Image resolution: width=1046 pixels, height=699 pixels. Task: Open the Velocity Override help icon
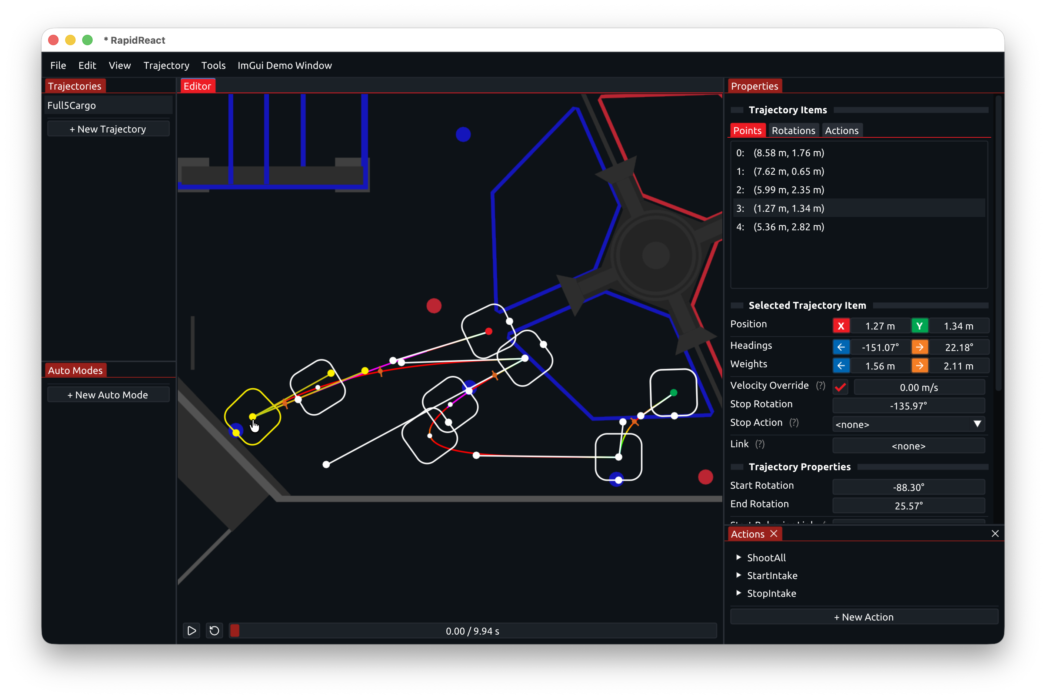[x=821, y=385]
